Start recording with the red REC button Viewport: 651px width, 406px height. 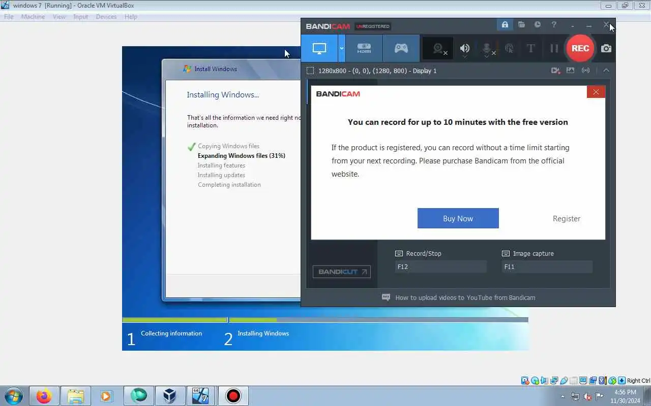[x=580, y=48]
